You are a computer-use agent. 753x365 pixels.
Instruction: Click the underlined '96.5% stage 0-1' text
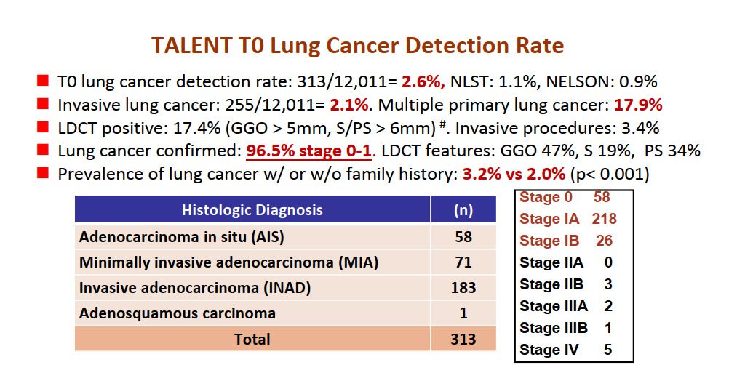[x=309, y=151]
